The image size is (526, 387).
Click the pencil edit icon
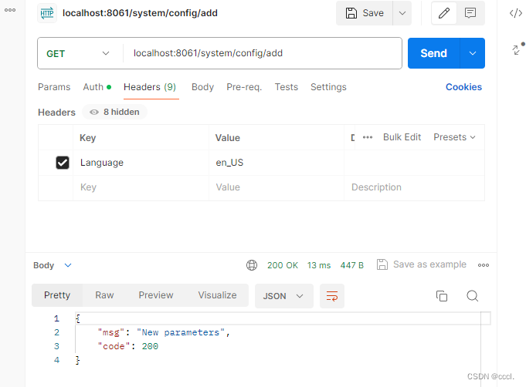coord(444,13)
